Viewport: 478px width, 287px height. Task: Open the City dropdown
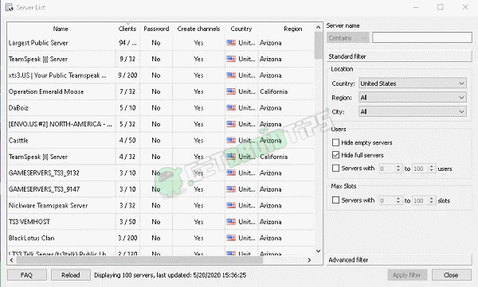(x=413, y=111)
